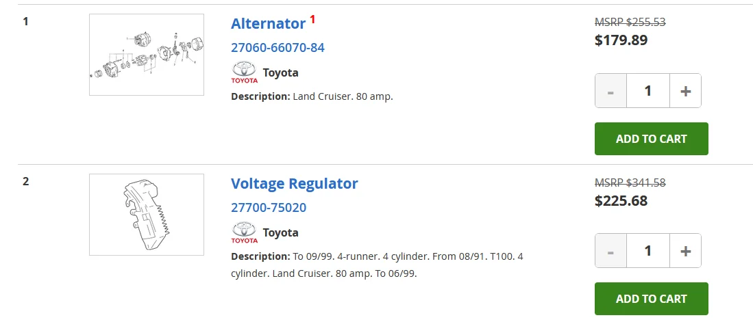The width and height of the screenshot is (753, 322).
Task: Add the Voltage Regulator to cart
Action: tap(651, 299)
